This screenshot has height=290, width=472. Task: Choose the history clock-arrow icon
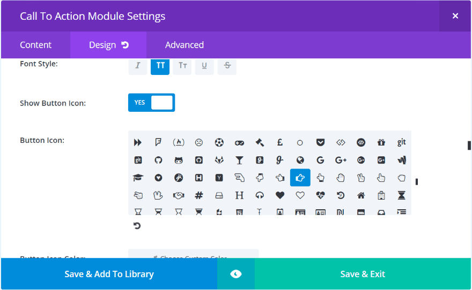coord(341,195)
